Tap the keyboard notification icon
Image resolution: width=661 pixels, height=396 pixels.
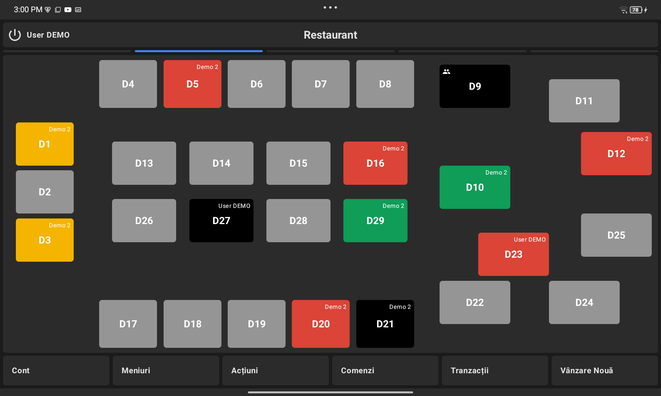[78, 10]
